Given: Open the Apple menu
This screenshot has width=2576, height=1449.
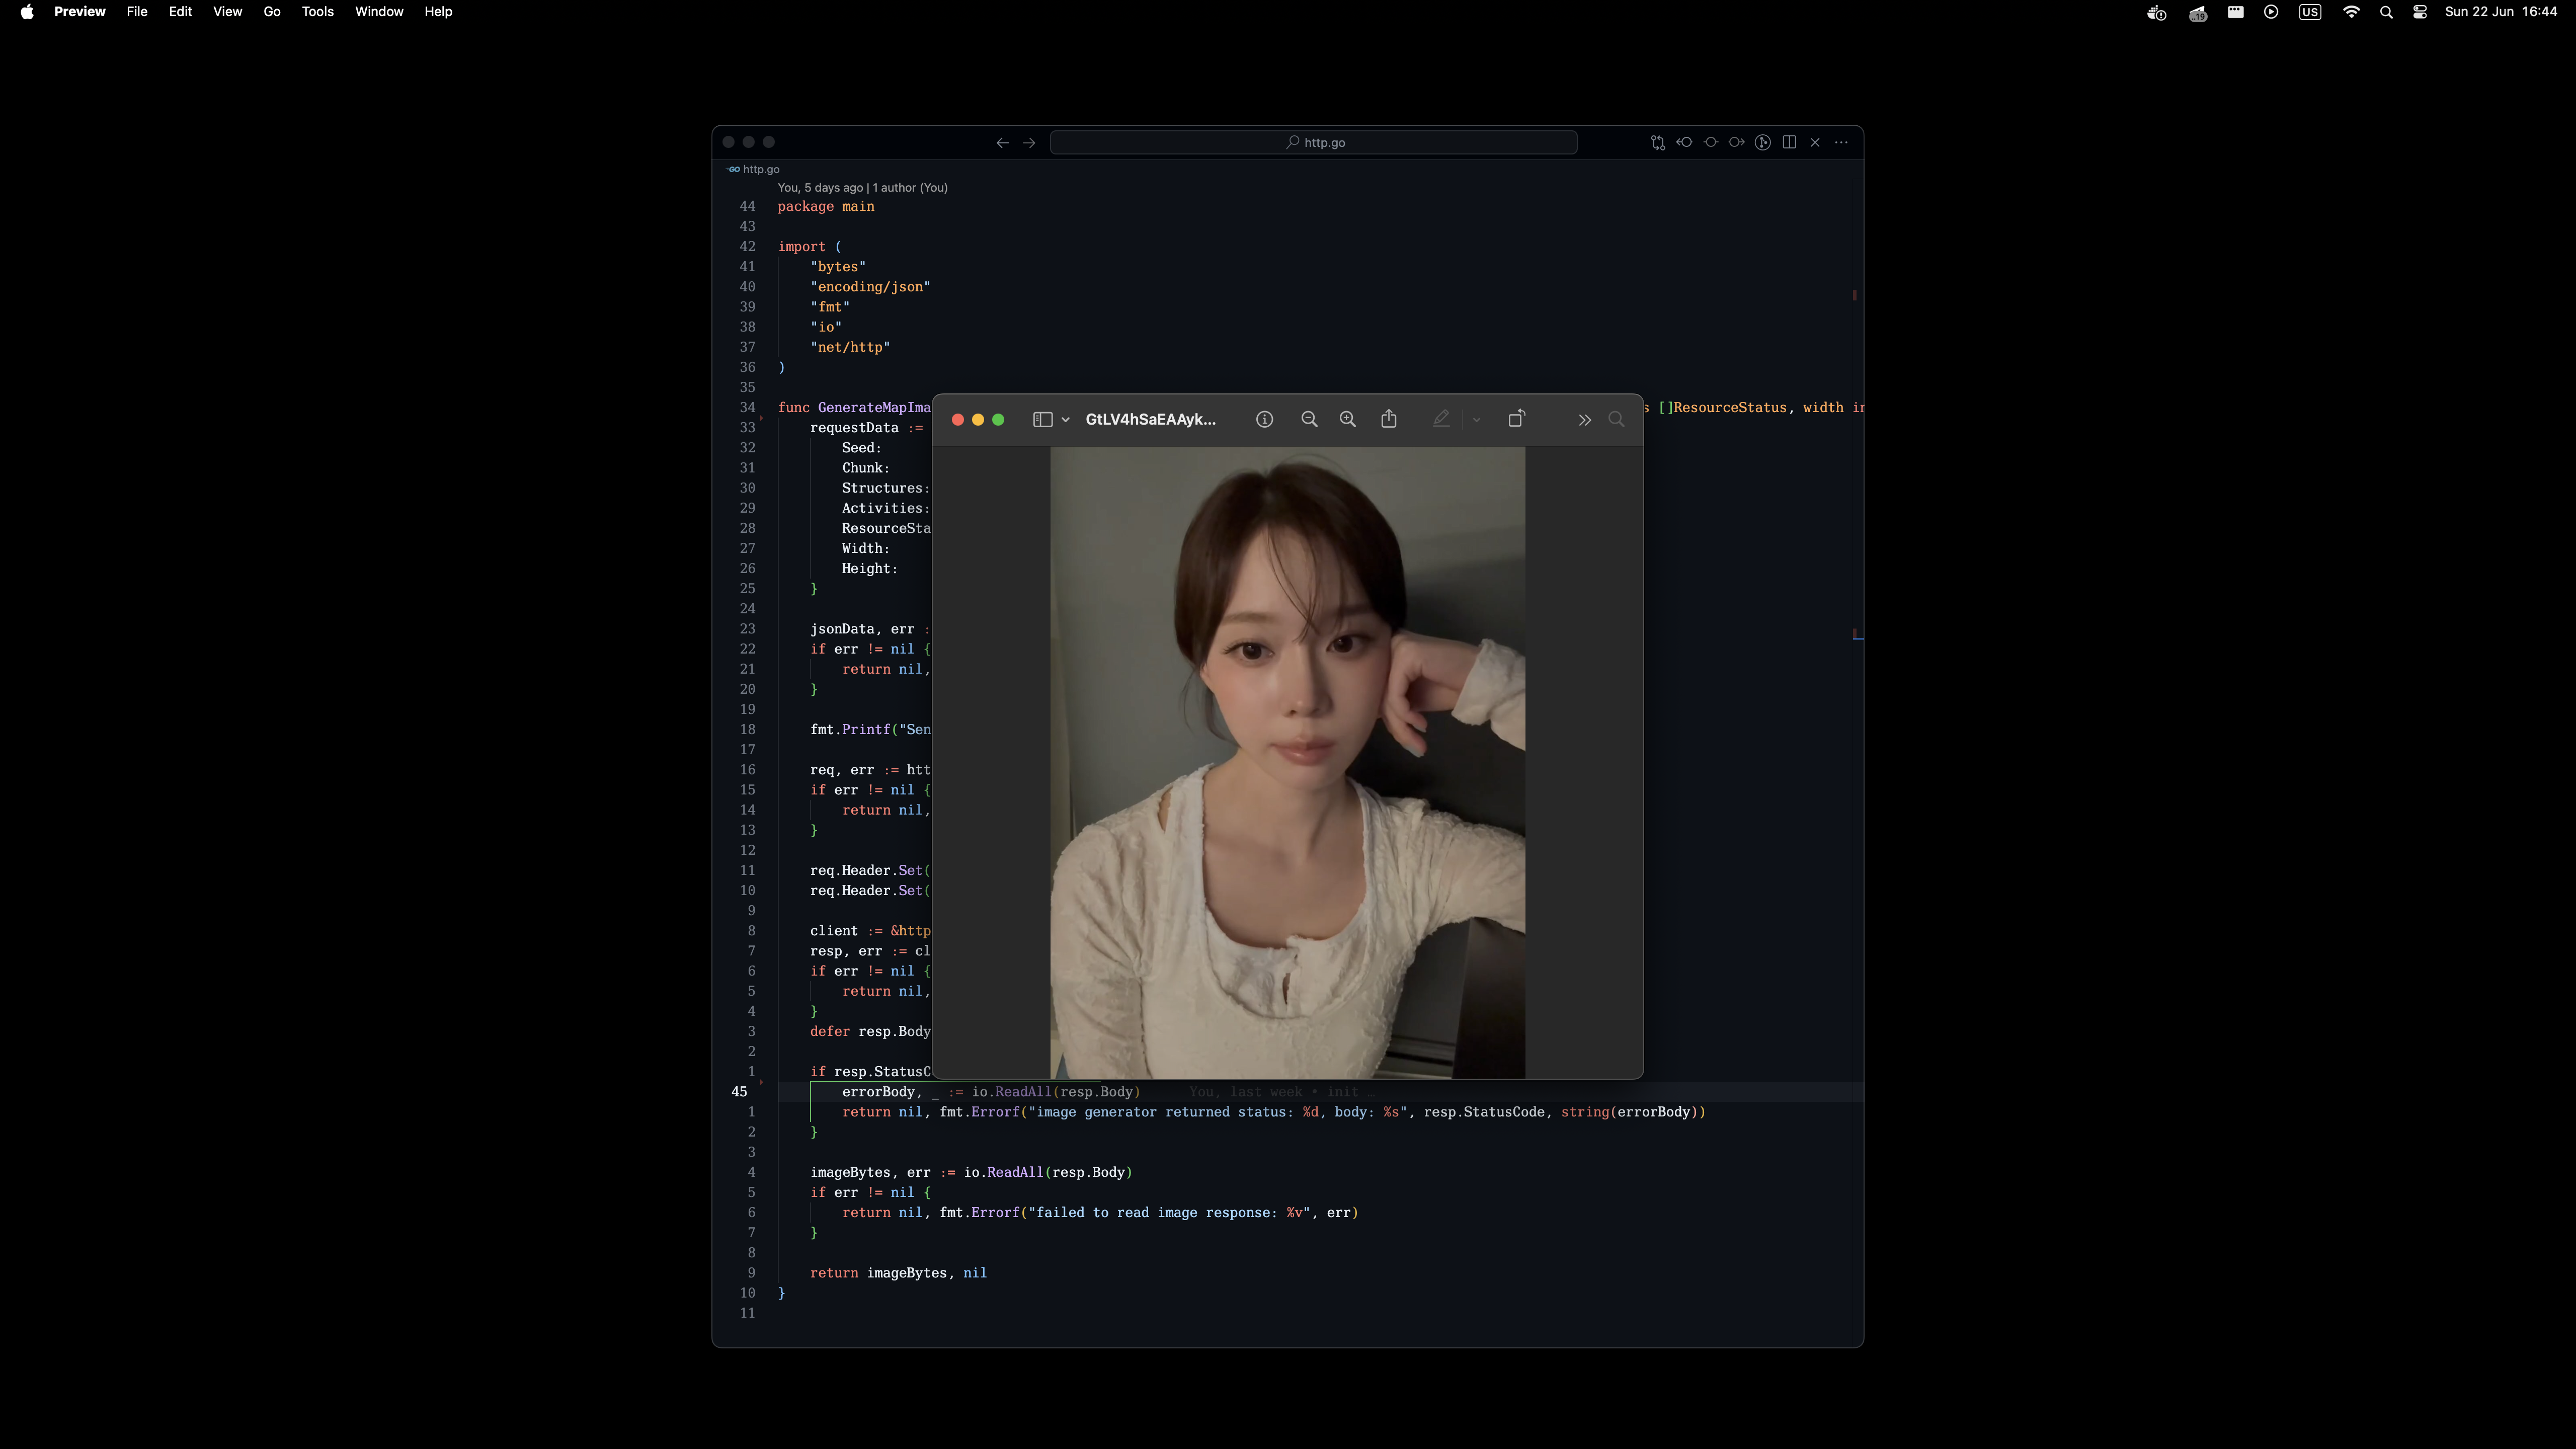Looking at the screenshot, I should 27,12.
